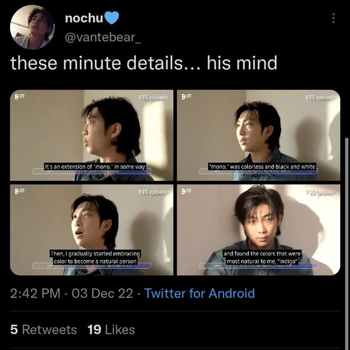
Task: Click the channel logo in the top-right video frame
Action: 185,97
